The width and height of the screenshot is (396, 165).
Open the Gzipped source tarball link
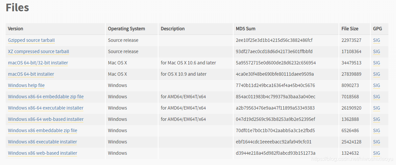[x=31, y=40]
